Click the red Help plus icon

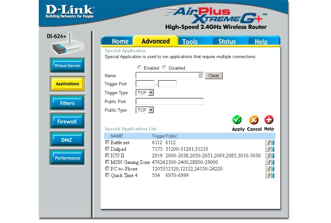(x=269, y=120)
